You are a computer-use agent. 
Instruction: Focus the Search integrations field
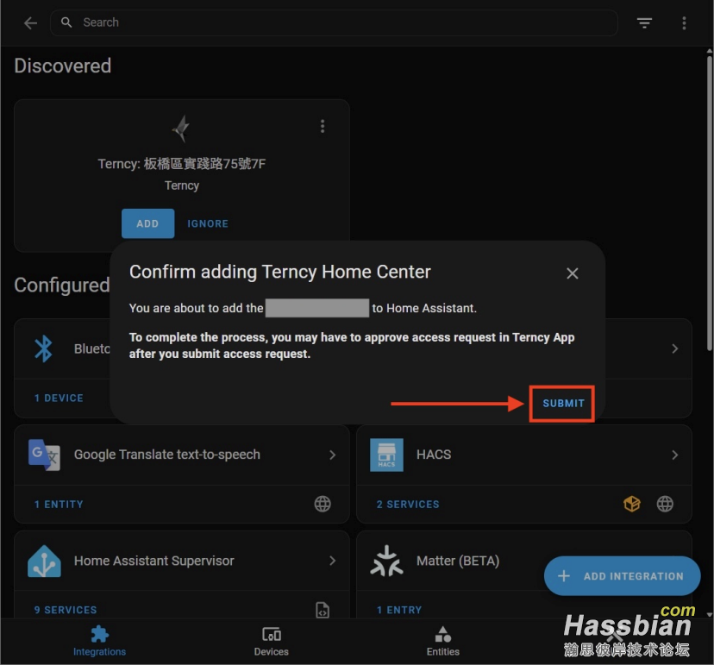pos(334,22)
